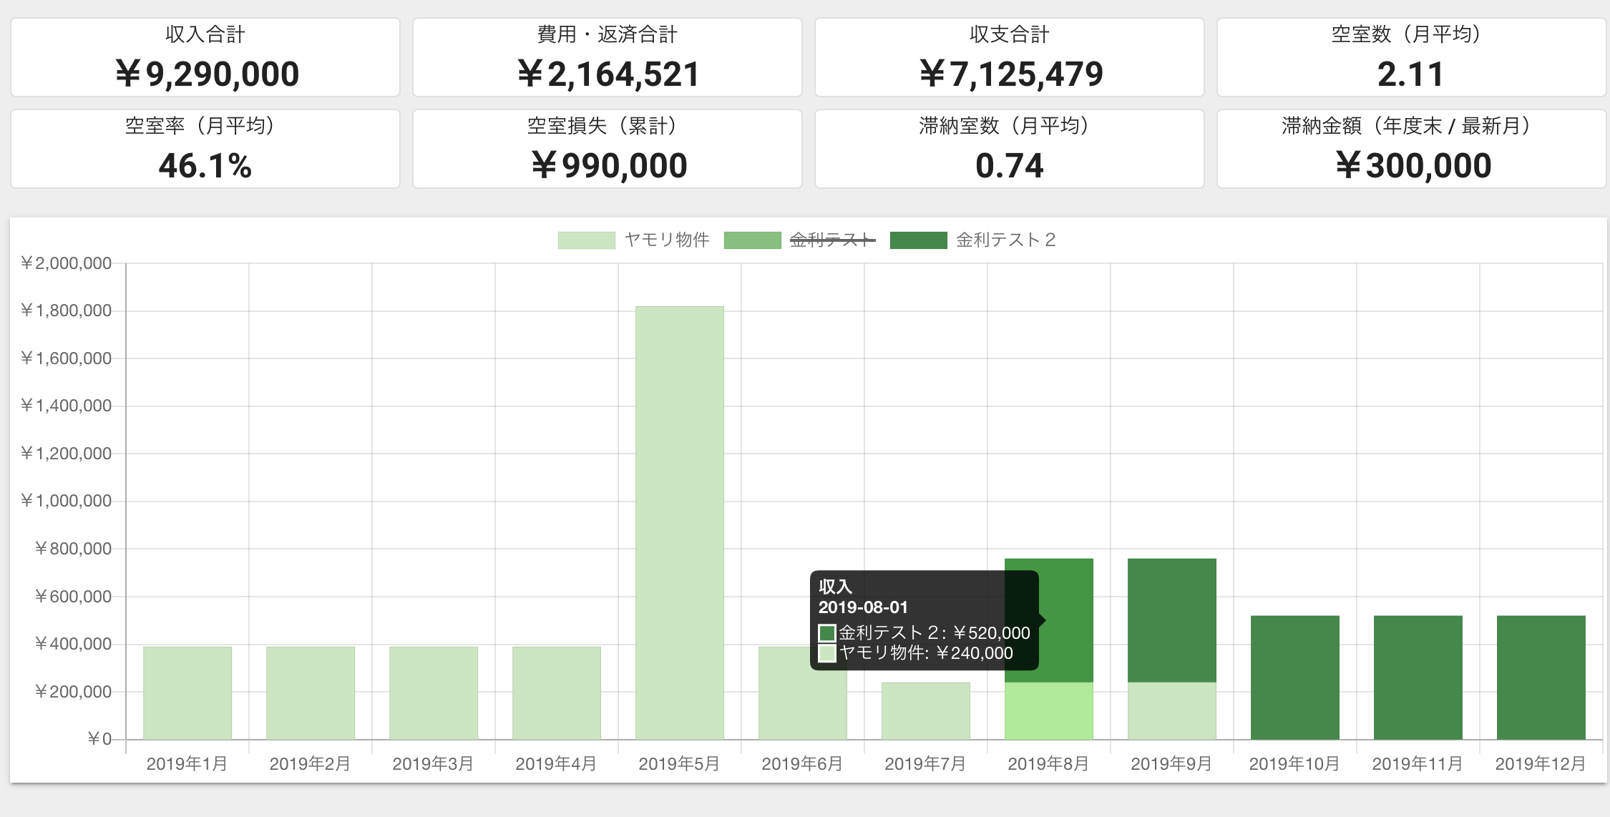Screen dimensions: 1610x817
Task: Click the 2019年12月 dark green bar
Action: pyautogui.click(x=1541, y=677)
